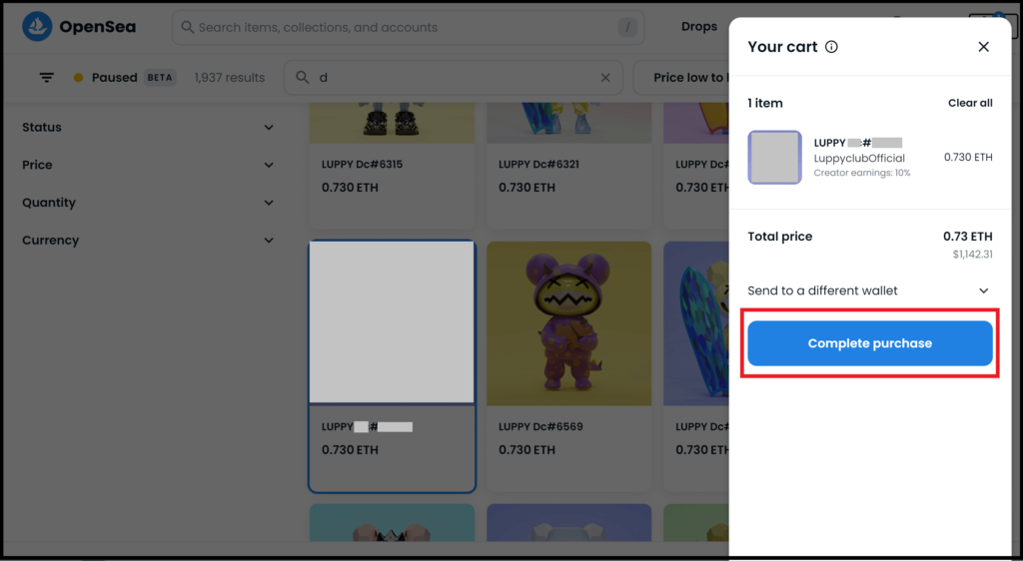Toggle the filter sidebar icon

pyautogui.click(x=46, y=78)
